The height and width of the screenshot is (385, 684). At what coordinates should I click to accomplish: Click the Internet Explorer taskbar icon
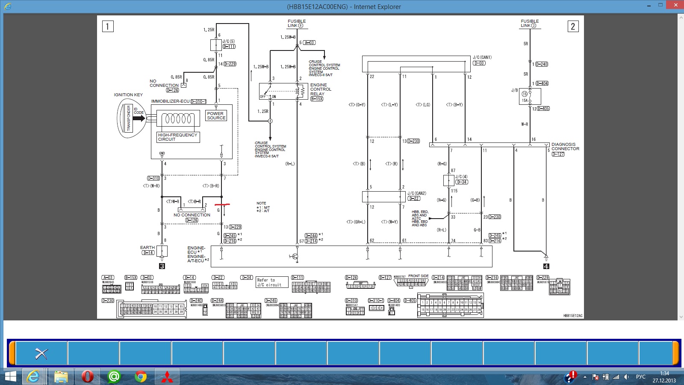click(x=33, y=377)
